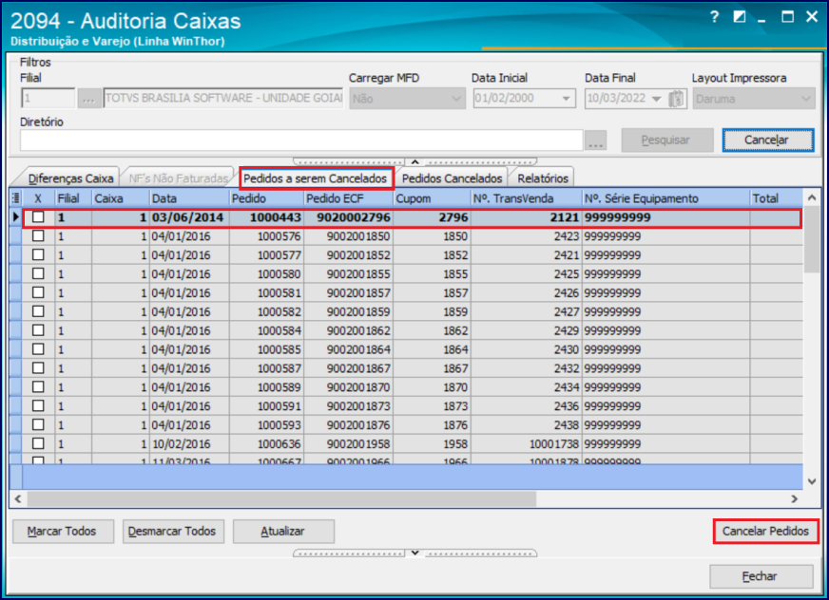Check the box for pedido 1000585
The height and width of the screenshot is (600, 829).
click(38, 349)
